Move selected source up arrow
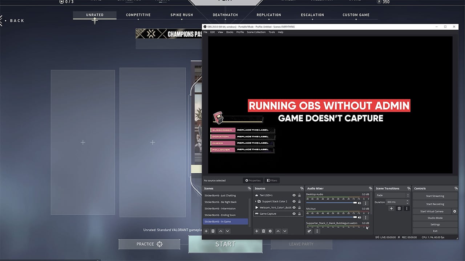Screen dimensions: 465x261 [x=278, y=231]
